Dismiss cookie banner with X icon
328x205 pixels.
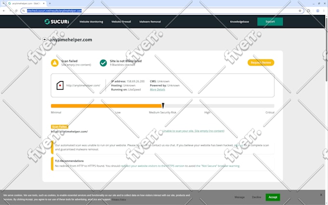[x=321, y=195]
